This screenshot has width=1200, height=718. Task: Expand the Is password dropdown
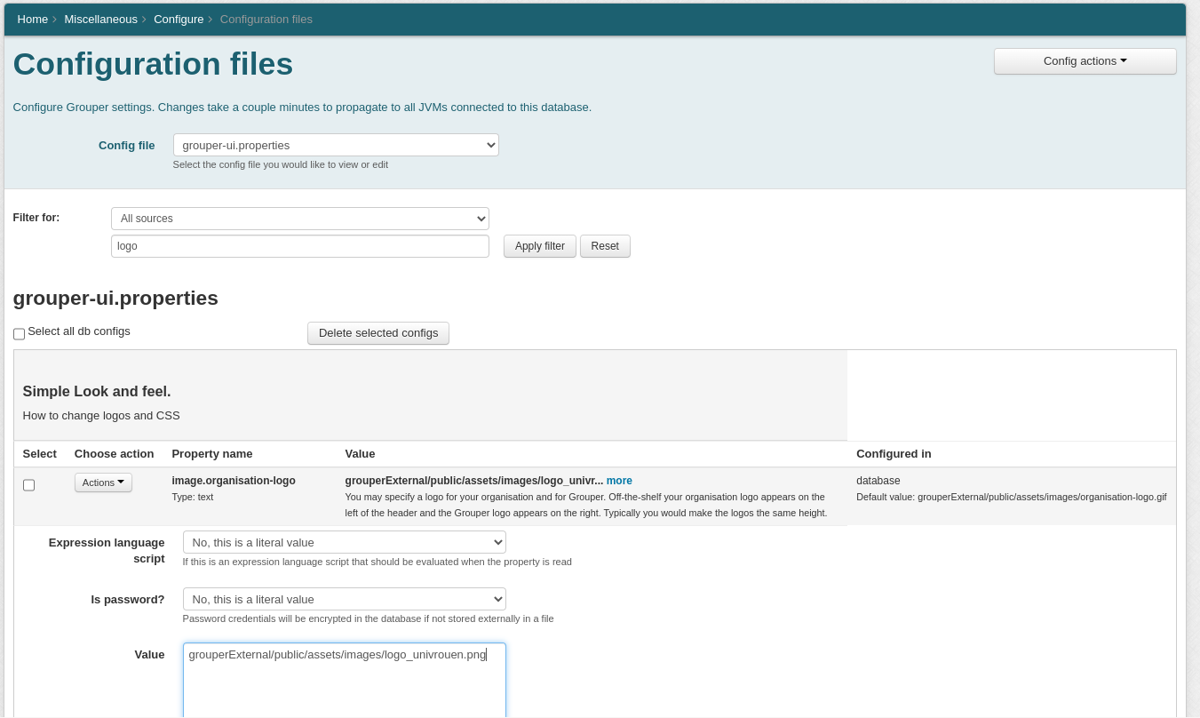coord(344,599)
